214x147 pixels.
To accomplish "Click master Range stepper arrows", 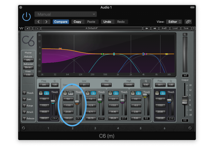I will pos(24,105).
